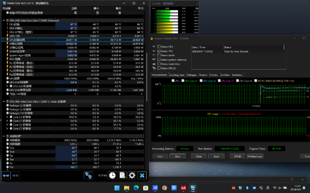
Task: Expand Core C7 residency row
Action: pyautogui.click(x=7, y=129)
